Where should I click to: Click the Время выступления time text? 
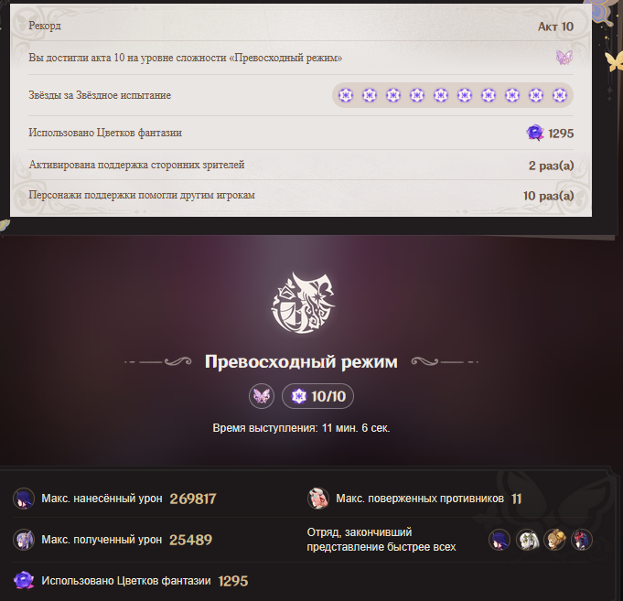point(301,428)
